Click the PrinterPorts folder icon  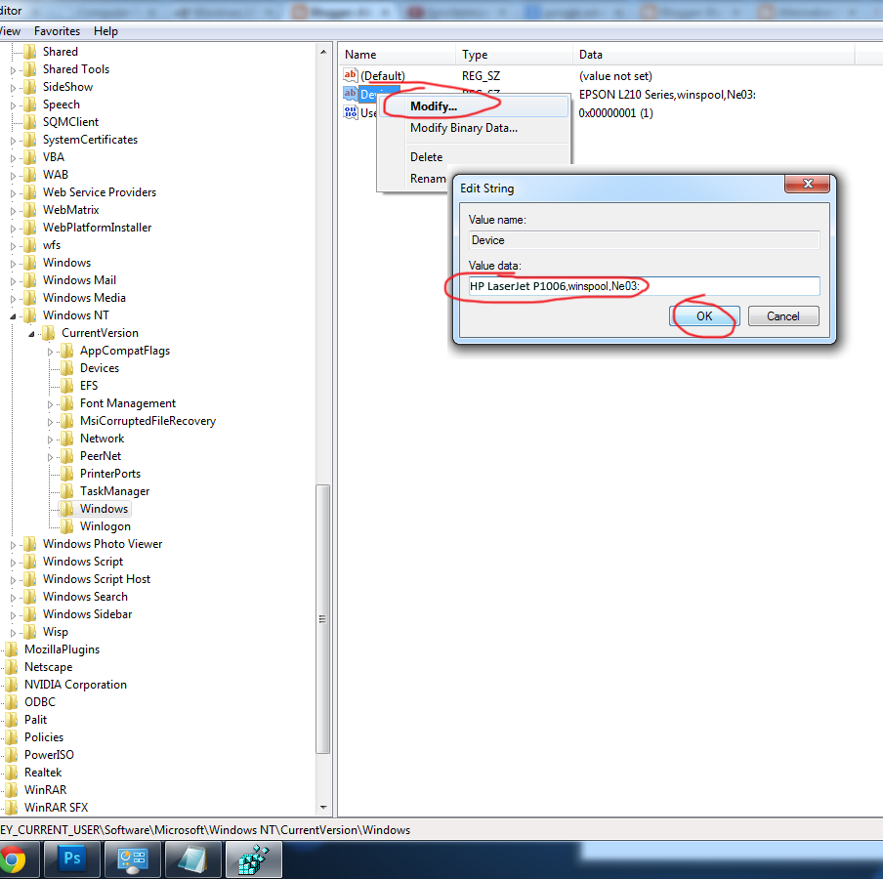coord(67,474)
